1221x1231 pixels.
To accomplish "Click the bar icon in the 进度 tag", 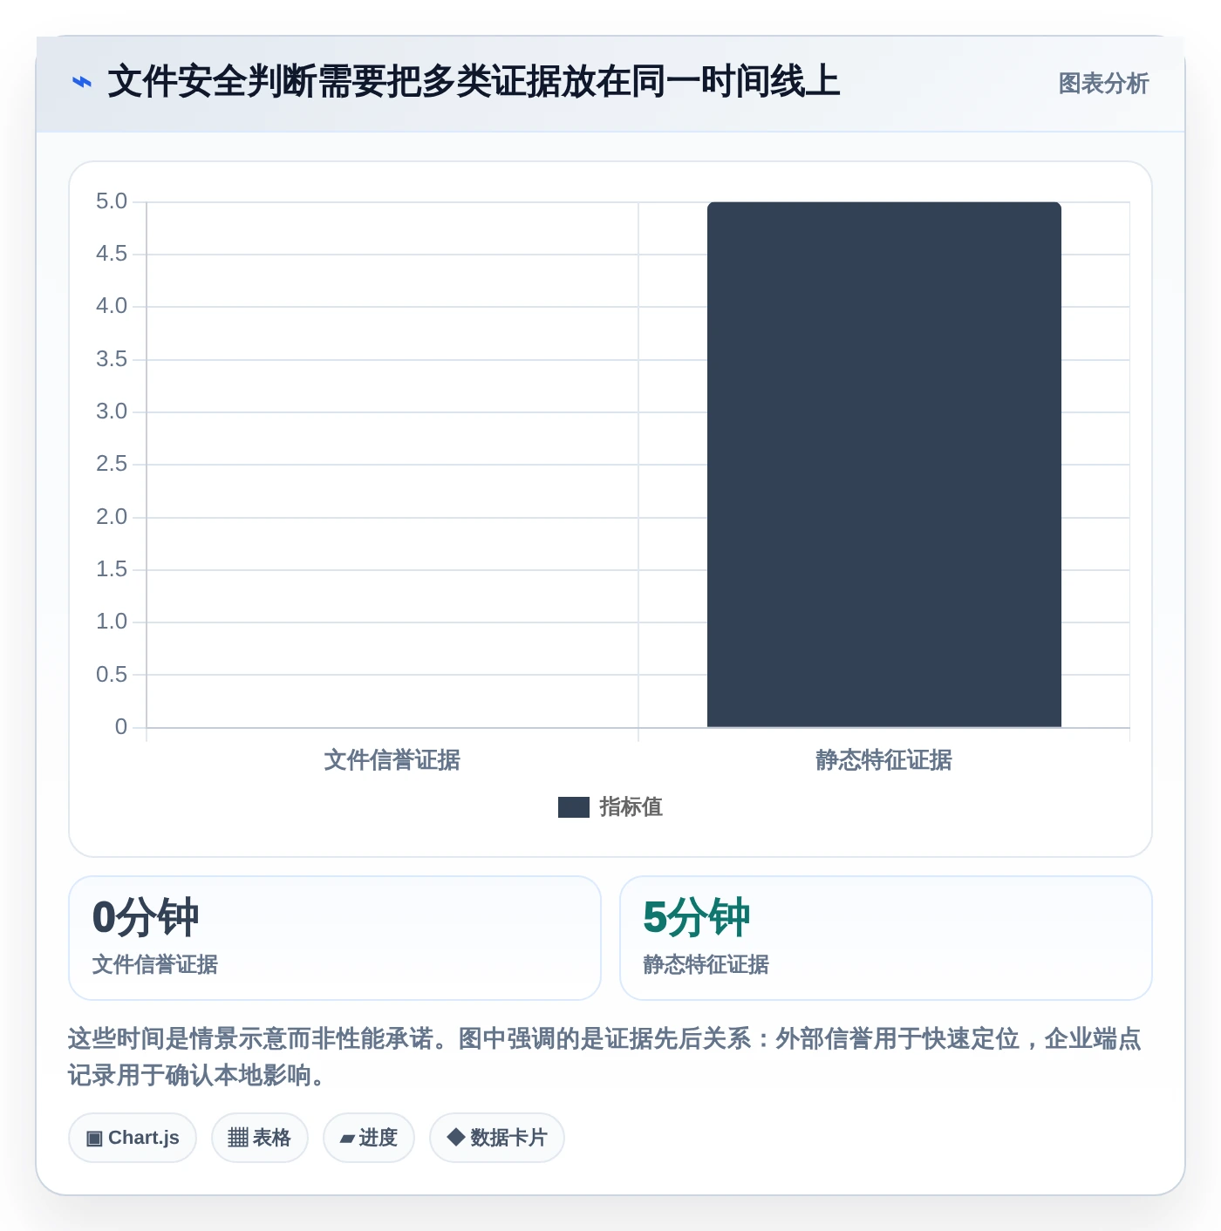I will pyautogui.click(x=347, y=1139).
